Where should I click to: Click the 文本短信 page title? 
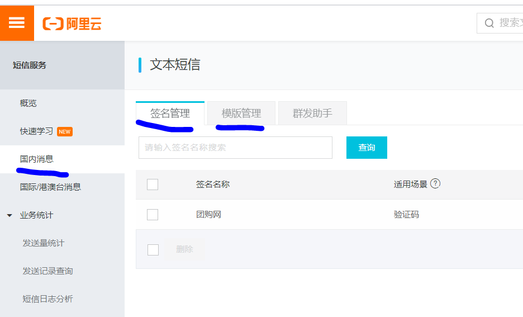(175, 65)
